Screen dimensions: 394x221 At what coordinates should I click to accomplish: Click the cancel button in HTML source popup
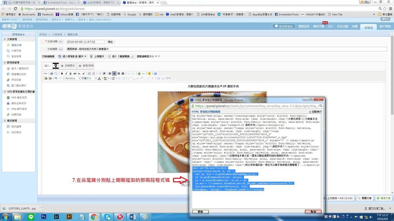tap(313, 212)
